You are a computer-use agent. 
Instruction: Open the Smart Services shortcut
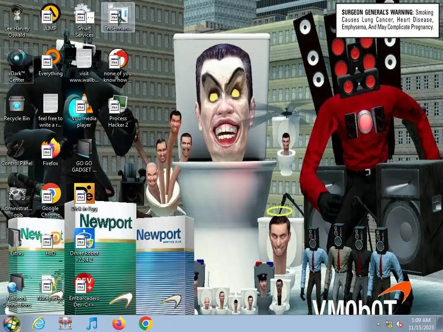[x=84, y=21]
